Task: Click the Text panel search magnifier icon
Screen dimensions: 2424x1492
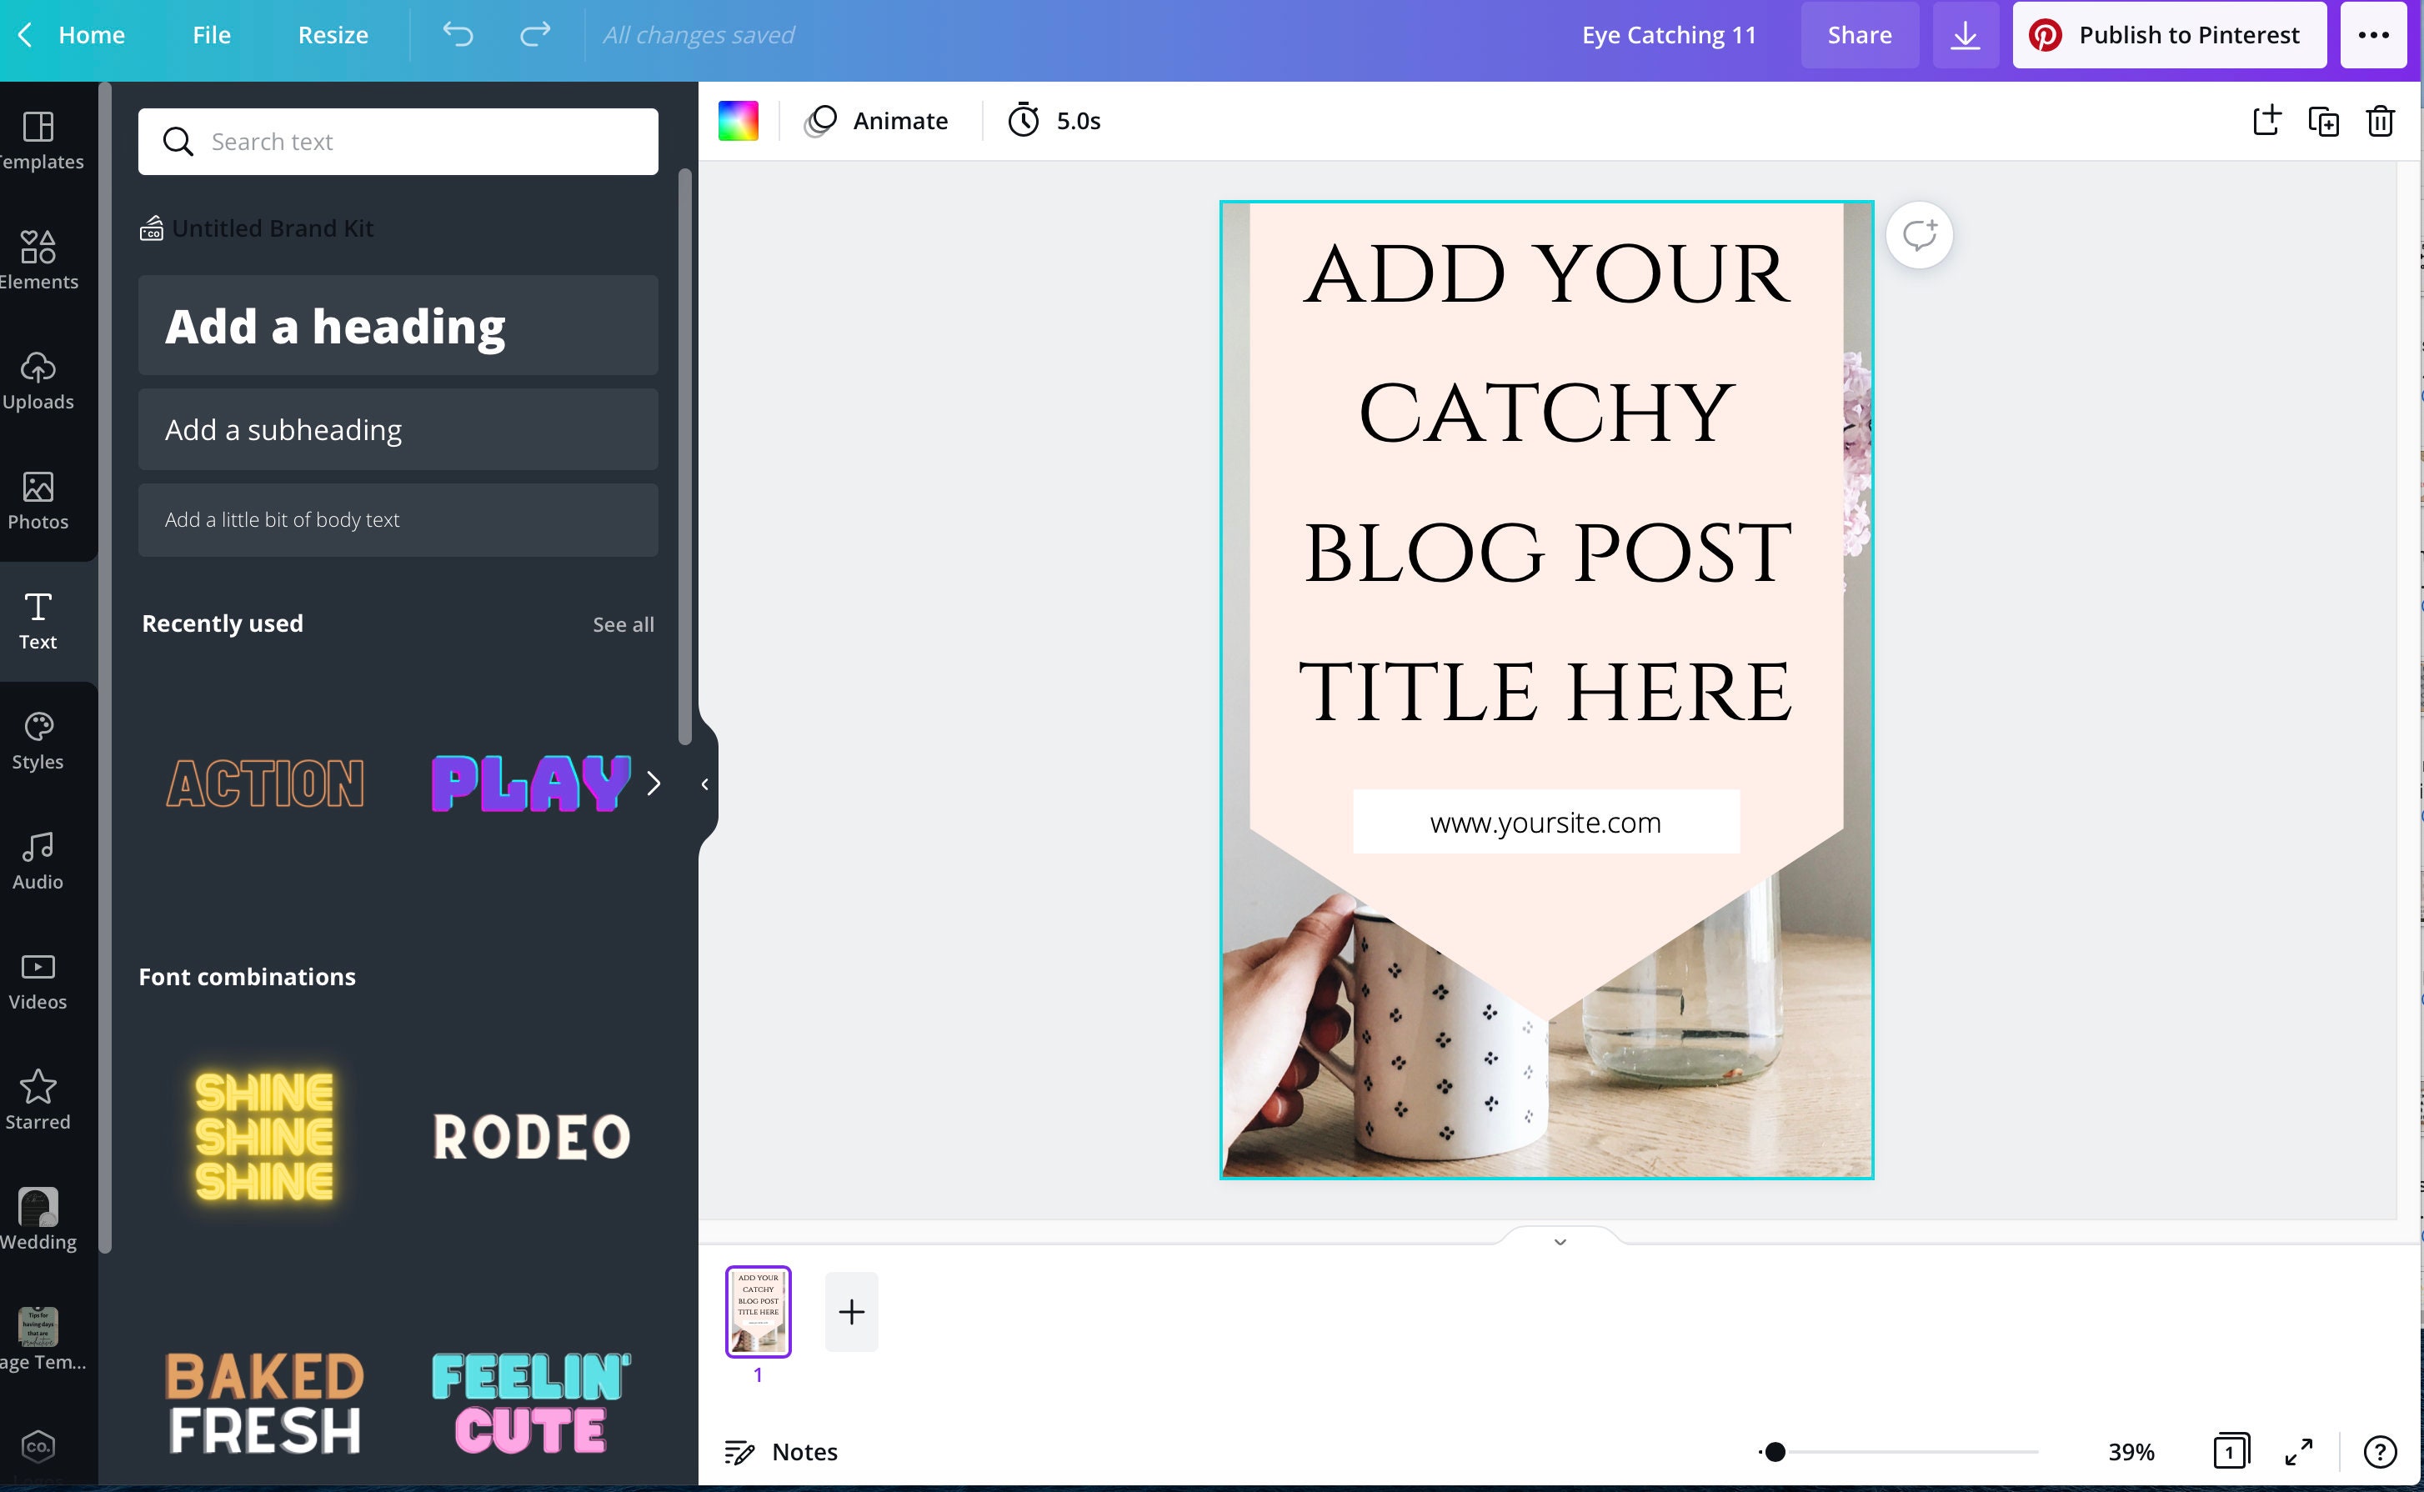Action: [x=178, y=141]
